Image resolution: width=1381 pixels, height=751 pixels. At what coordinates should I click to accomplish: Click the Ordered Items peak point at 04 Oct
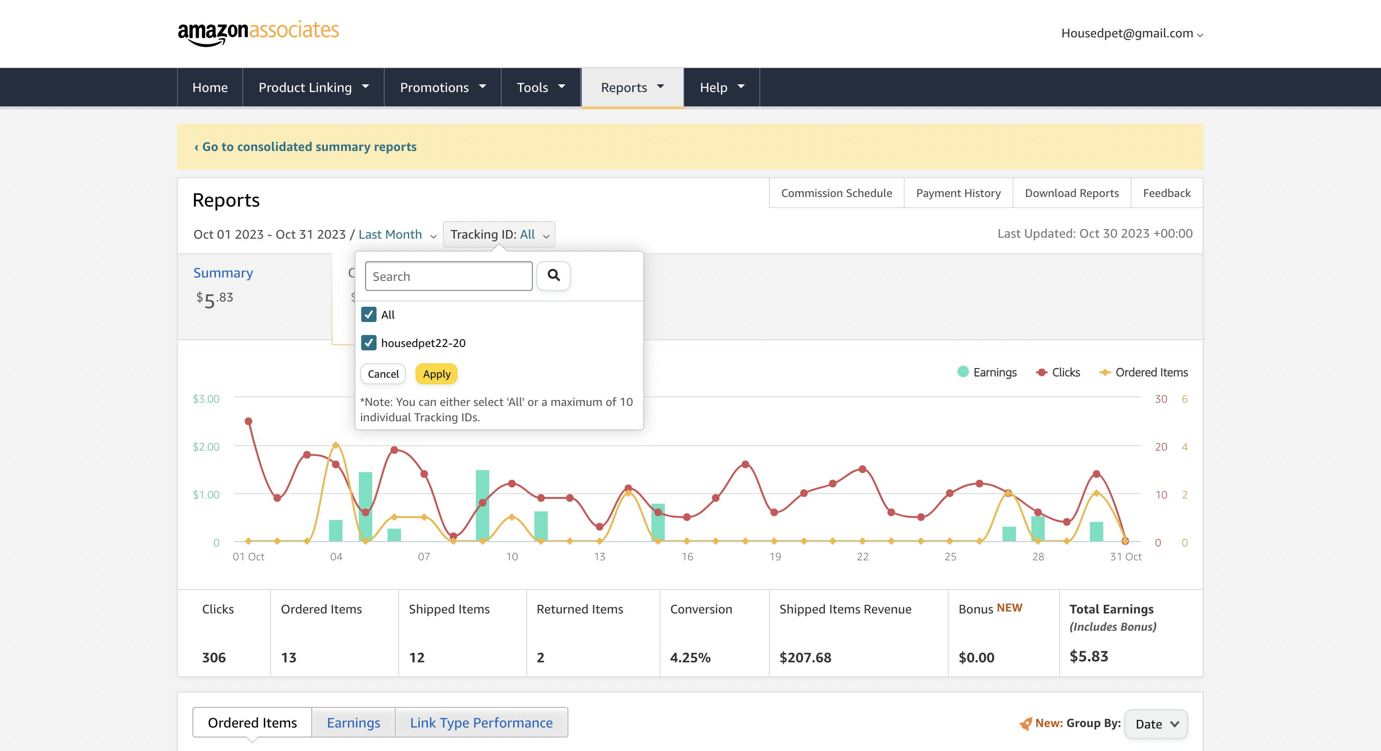click(336, 445)
